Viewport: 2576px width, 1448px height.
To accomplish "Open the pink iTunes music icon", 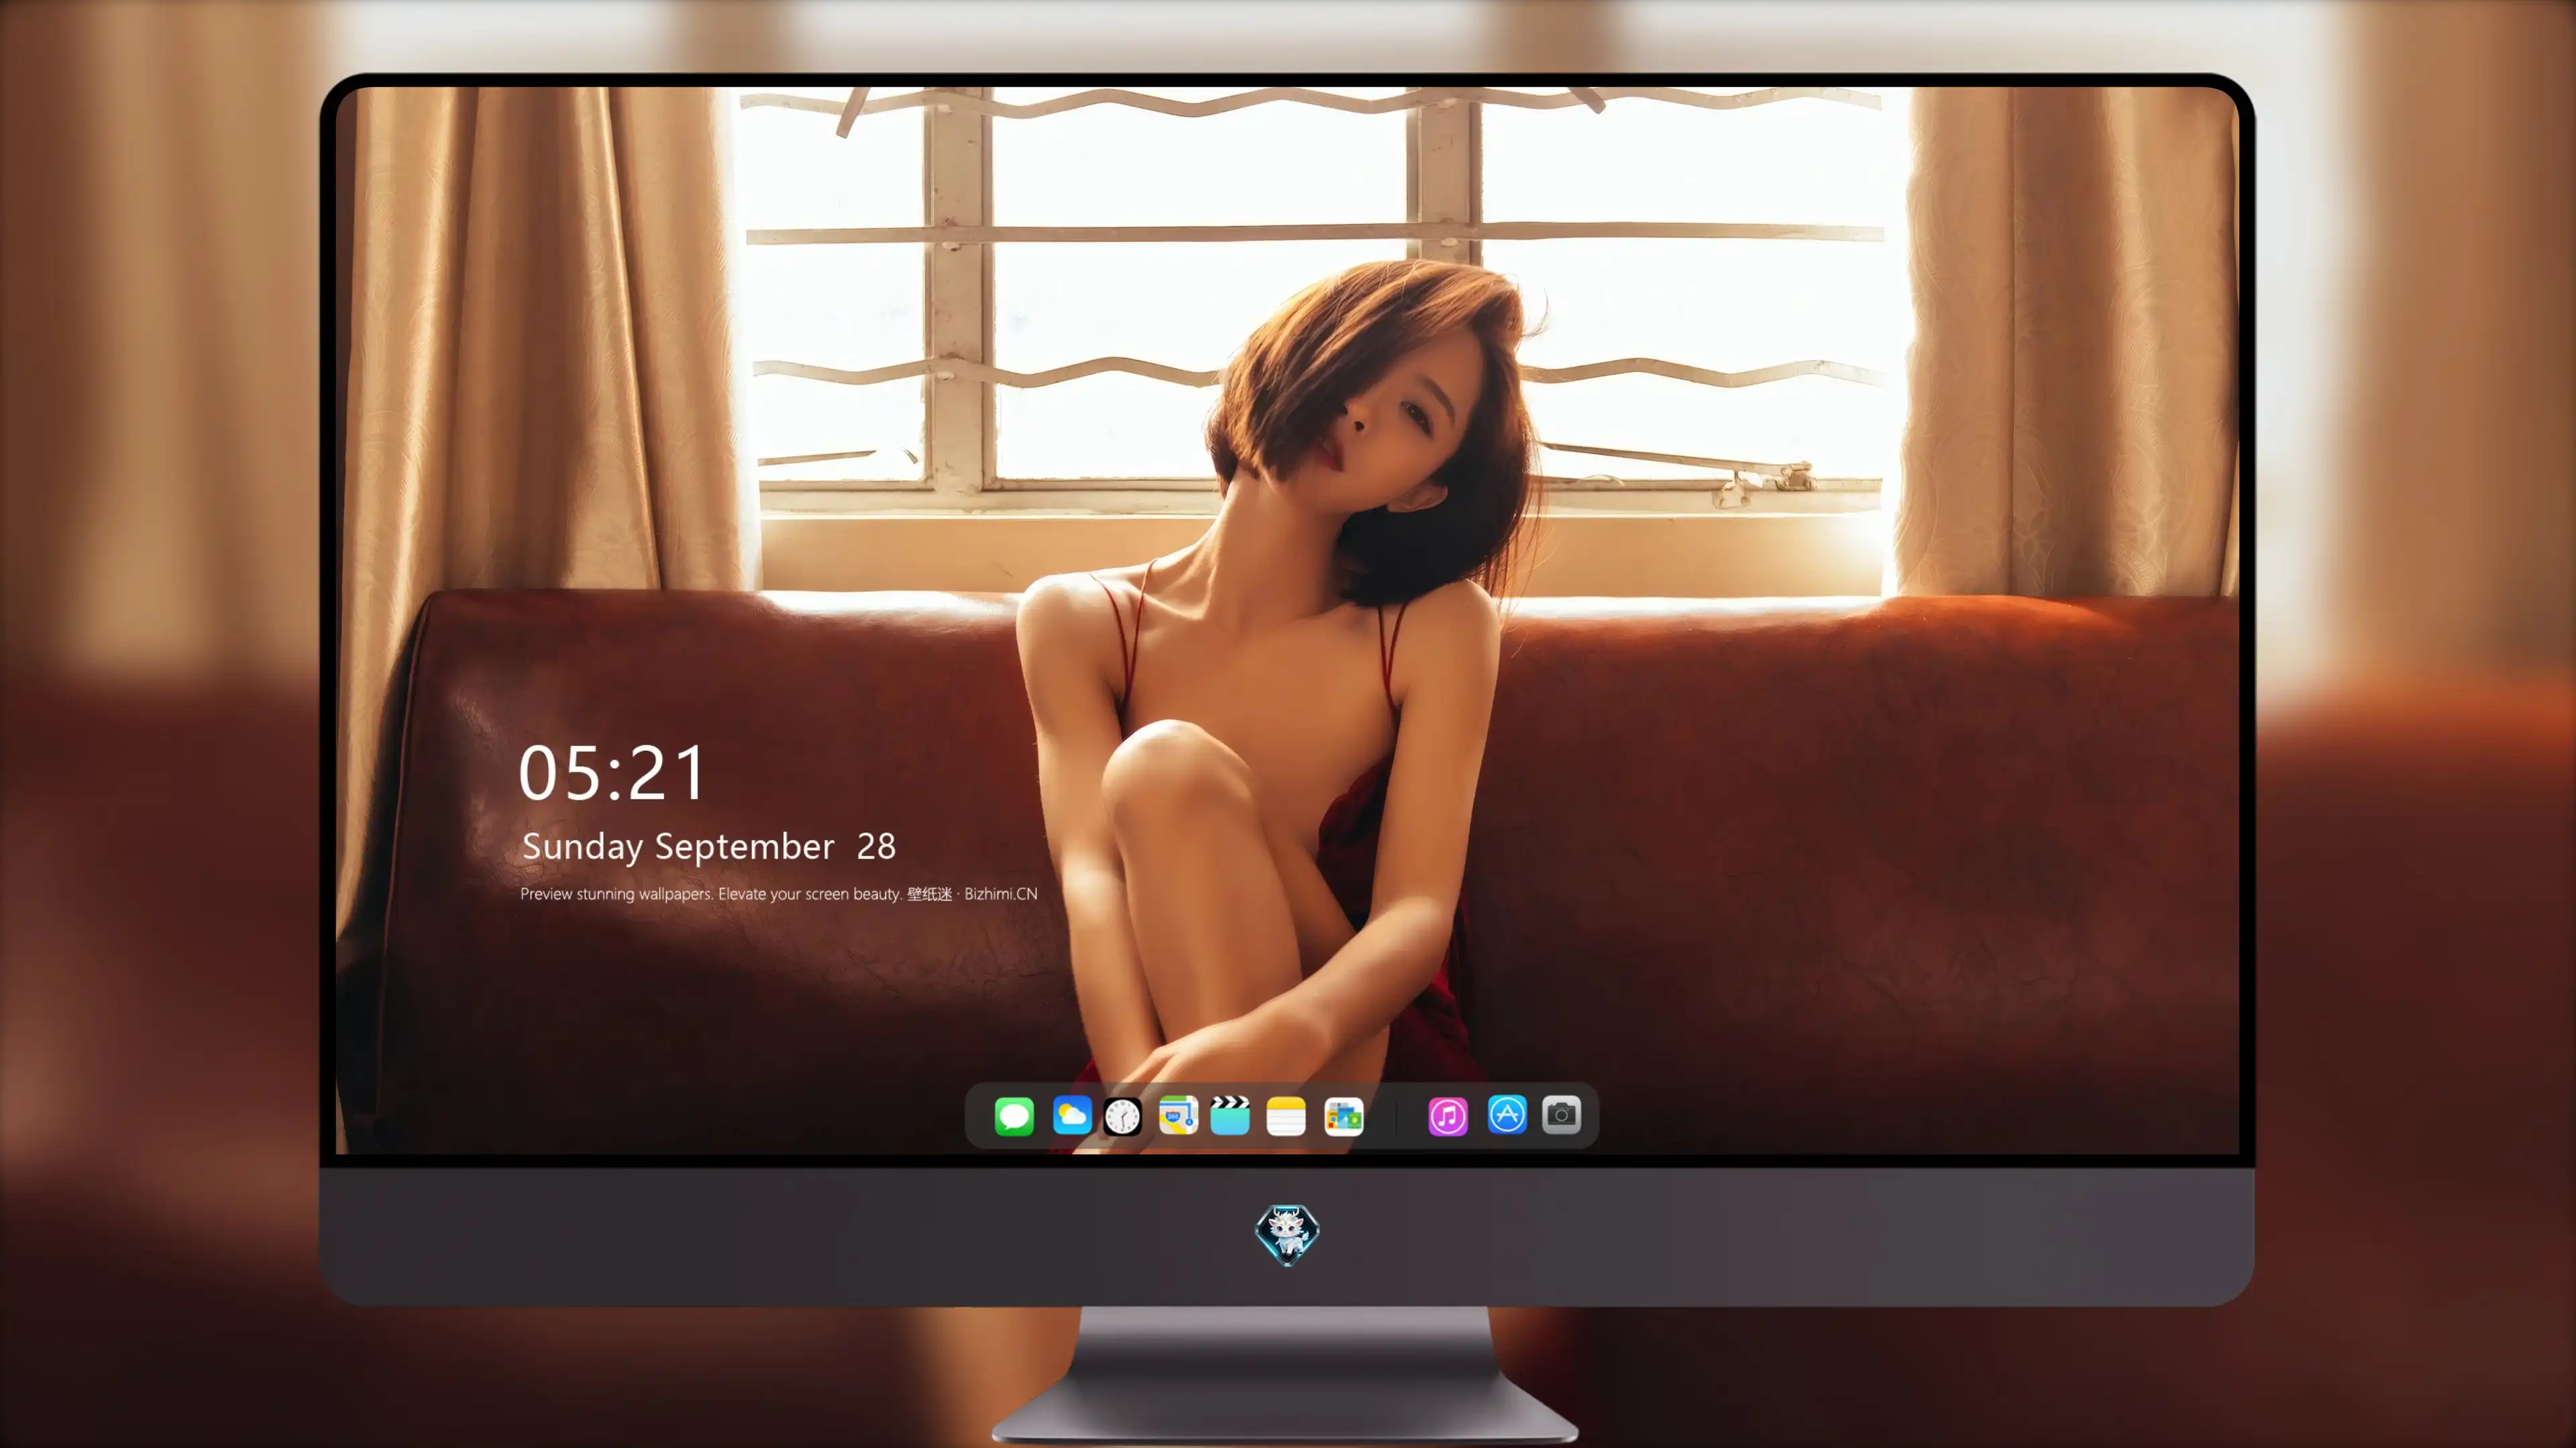I will pos(1448,1116).
